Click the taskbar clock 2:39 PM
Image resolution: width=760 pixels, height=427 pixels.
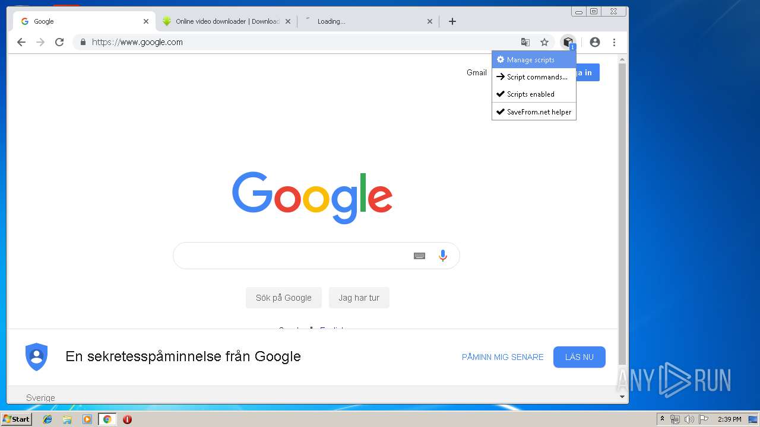point(729,419)
